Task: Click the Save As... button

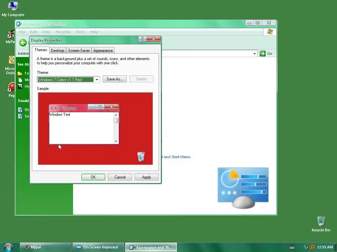Action: point(115,79)
